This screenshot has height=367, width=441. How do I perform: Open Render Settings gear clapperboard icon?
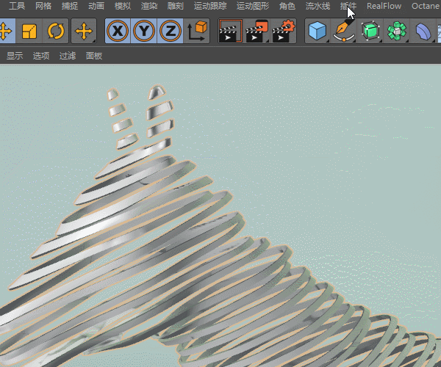284,31
